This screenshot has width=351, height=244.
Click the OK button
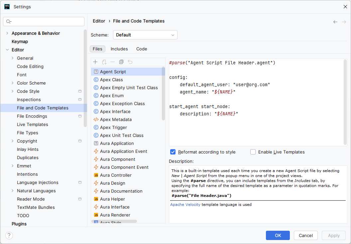click(x=278, y=235)
